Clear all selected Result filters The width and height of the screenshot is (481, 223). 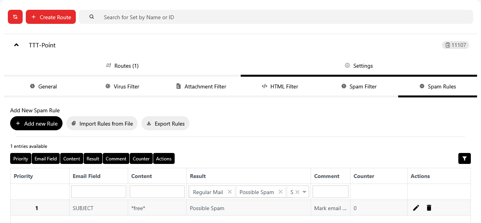(x=297, y=192)
